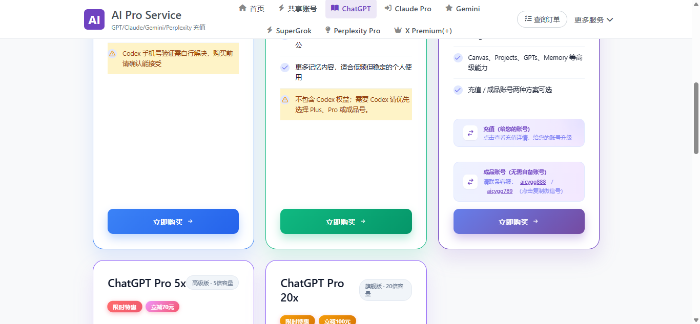The width and height of the screenshot is (700, 324).
Task: Click the AI Pro Service site title
Action: [147, 15]
